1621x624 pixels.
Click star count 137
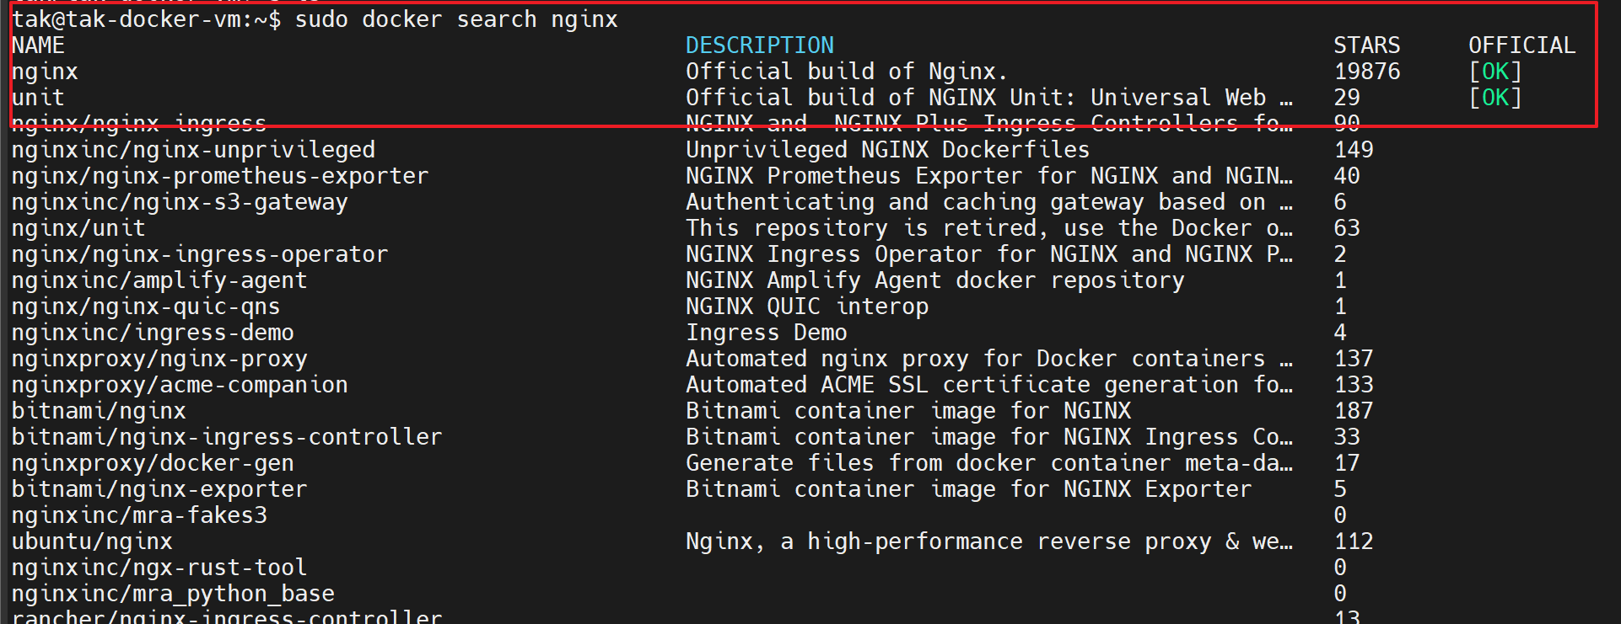tap(1354, 359)
